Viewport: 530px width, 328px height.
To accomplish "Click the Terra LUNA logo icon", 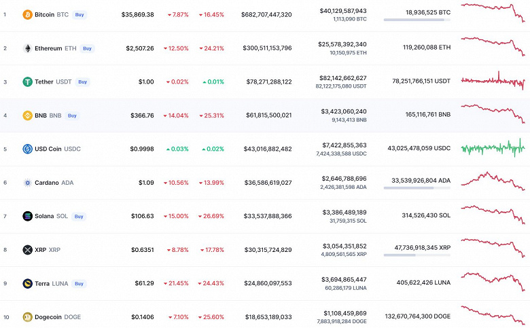I will [27, 283].
